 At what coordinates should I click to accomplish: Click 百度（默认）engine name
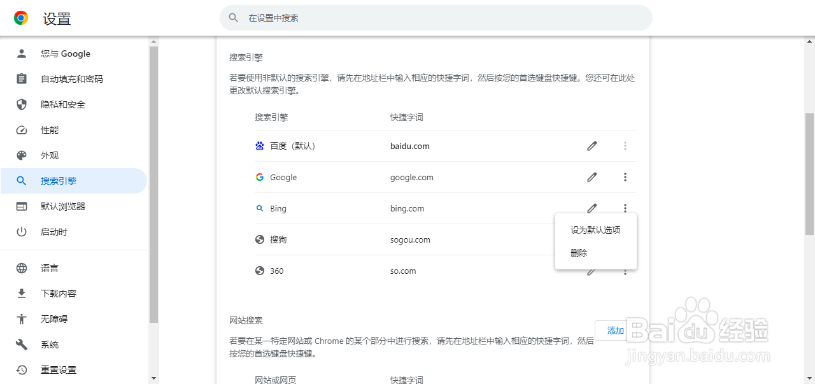[293, 146]
